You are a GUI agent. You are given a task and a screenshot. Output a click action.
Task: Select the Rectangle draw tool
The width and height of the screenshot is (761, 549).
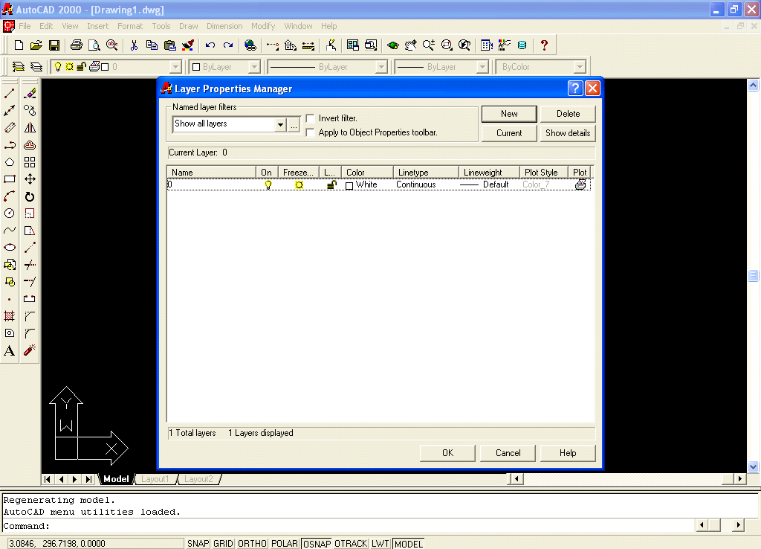10,179
